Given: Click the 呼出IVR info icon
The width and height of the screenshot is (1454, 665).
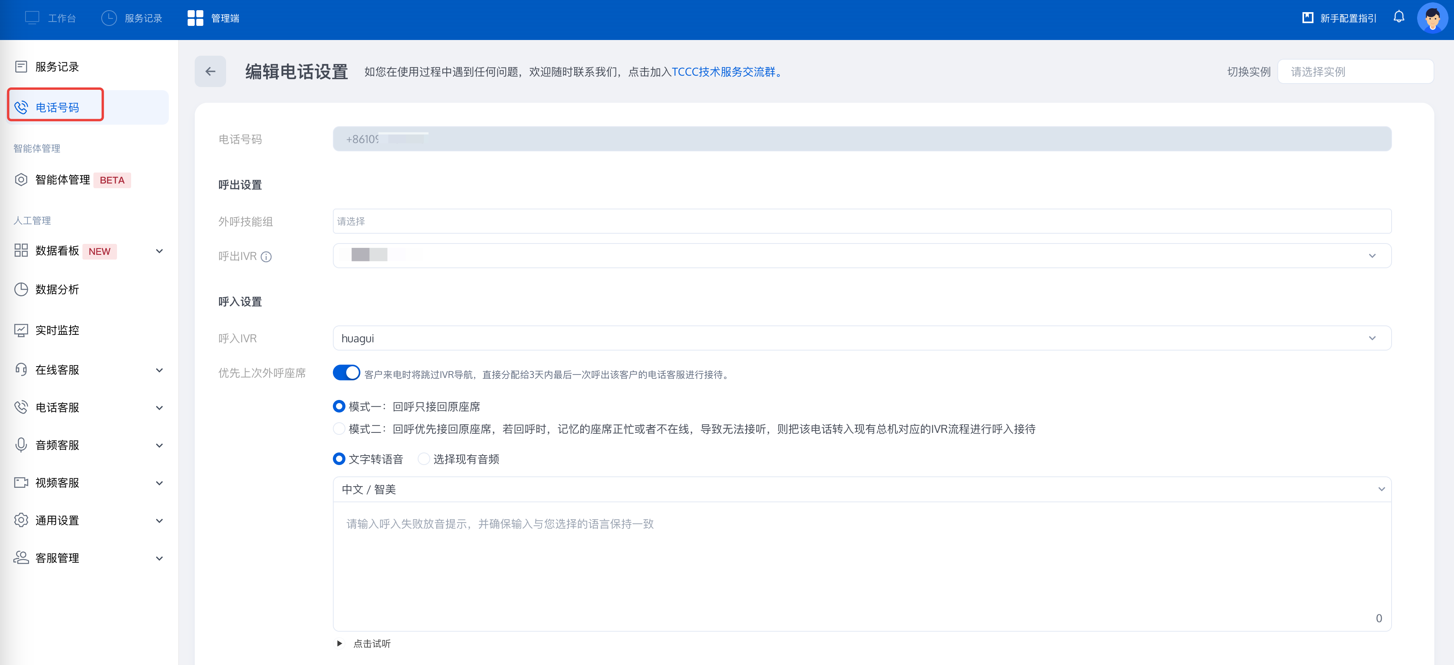Looking at the screenshot, I should tap(267, 257).
